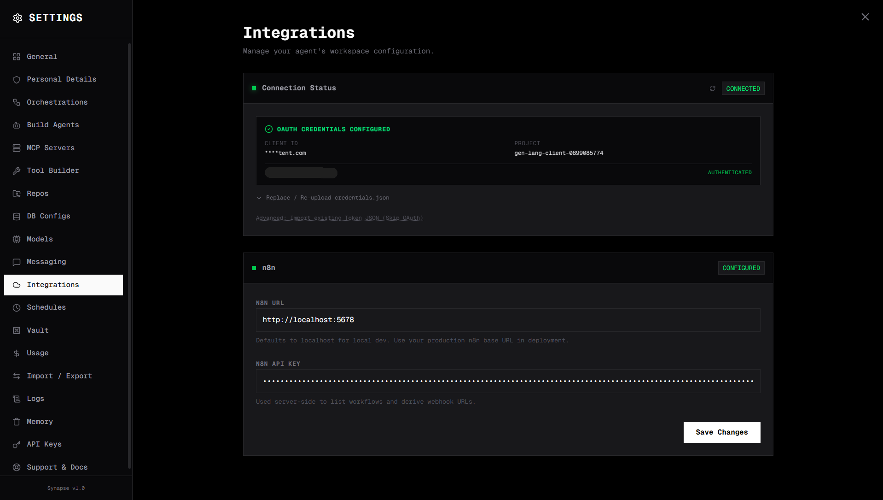Image resolution: width=883 pixels, height=500 pixels.
Task: Open the Models settings page
Action: (x=64, y=239)
